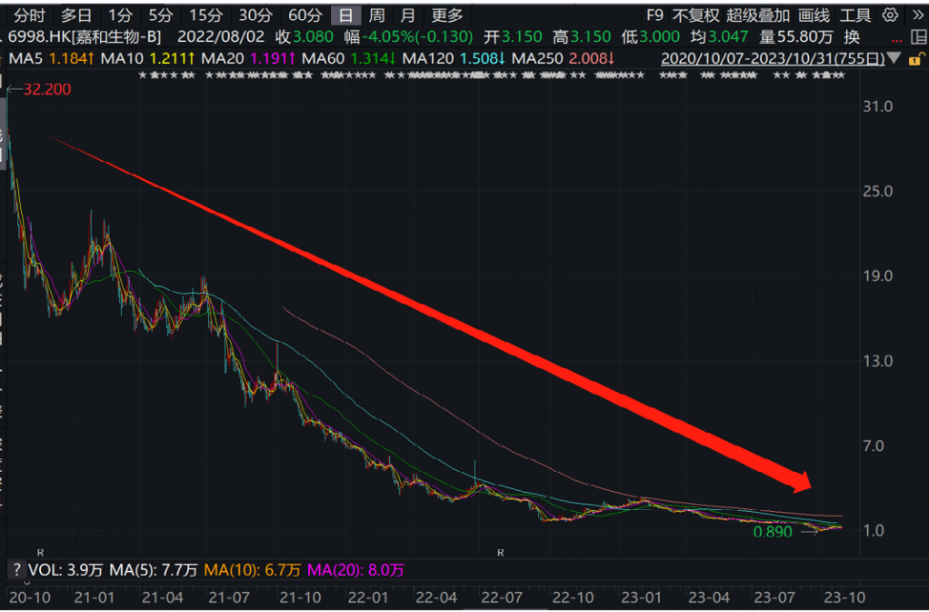The width and height of the screenshot is (929, 612).
Task: Click the 开3.150 opening price value
Action: point(513,37)
